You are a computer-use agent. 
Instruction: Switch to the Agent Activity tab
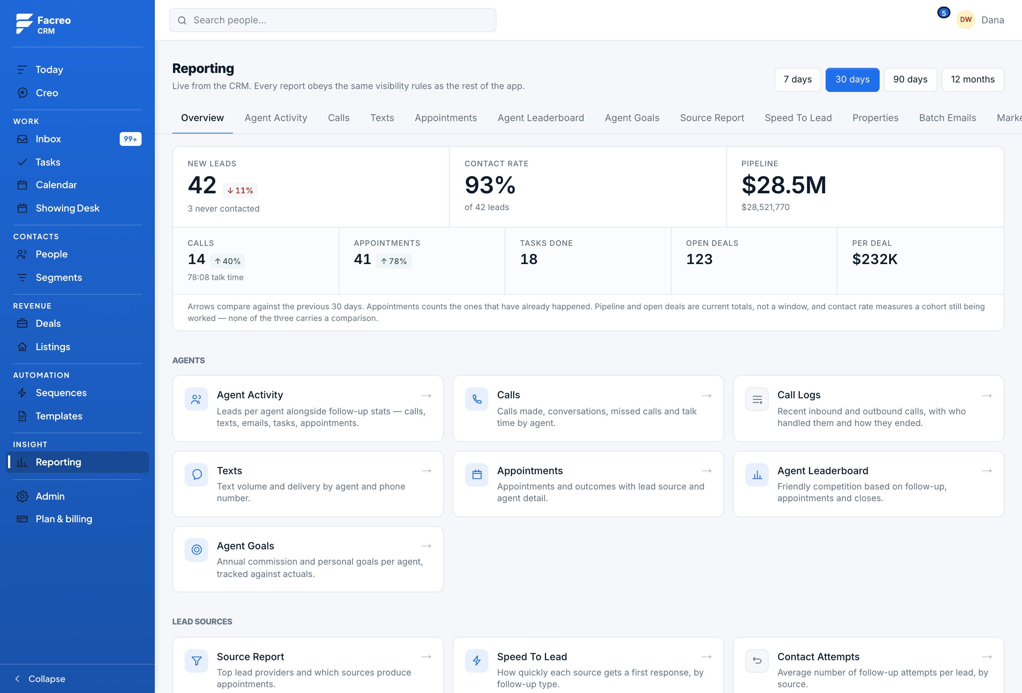276,118
